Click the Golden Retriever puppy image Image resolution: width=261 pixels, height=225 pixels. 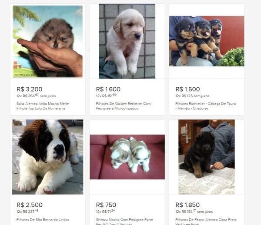[127, 41]
